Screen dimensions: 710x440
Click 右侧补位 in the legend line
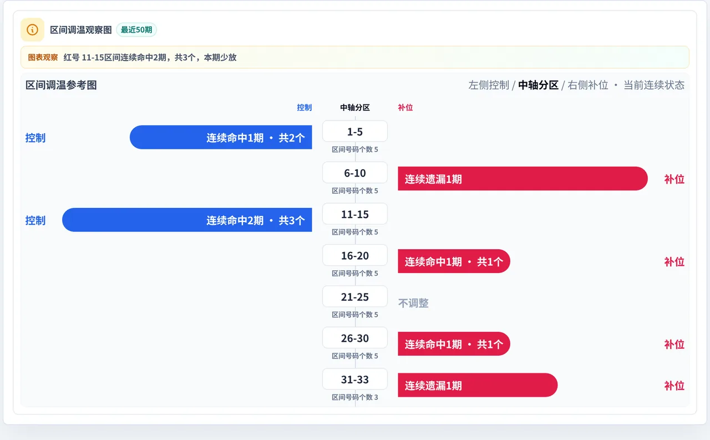click(x=588, y=85)
